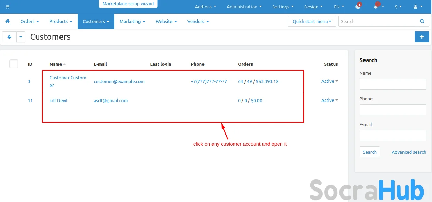Image resolution: width=432 pixels, height=202 pixels.
Task: Click the $0.00 orders total link
Action: tap(256, 100)
